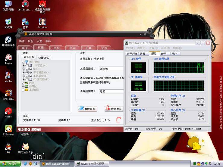Open the 设置 menu in Rising
This screenshot has height=167, width=223.
pos(39,41)
